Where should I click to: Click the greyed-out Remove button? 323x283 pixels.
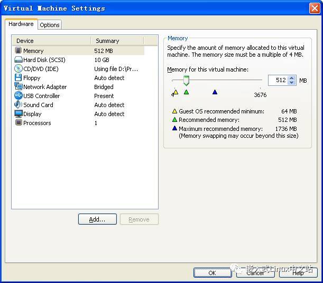click(x=139, y=219)
